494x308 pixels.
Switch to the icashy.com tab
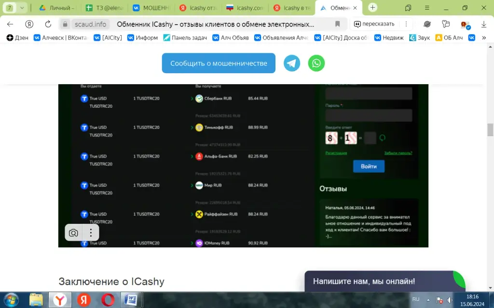click(246, 8)
